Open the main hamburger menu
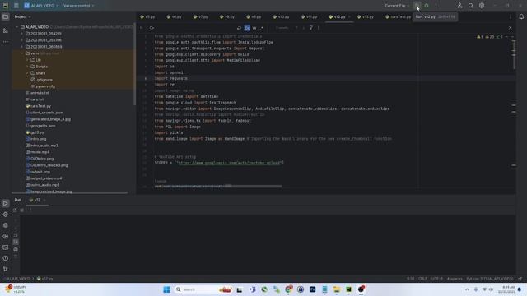This screenshot has width=527, height=296. click(16, 6)
